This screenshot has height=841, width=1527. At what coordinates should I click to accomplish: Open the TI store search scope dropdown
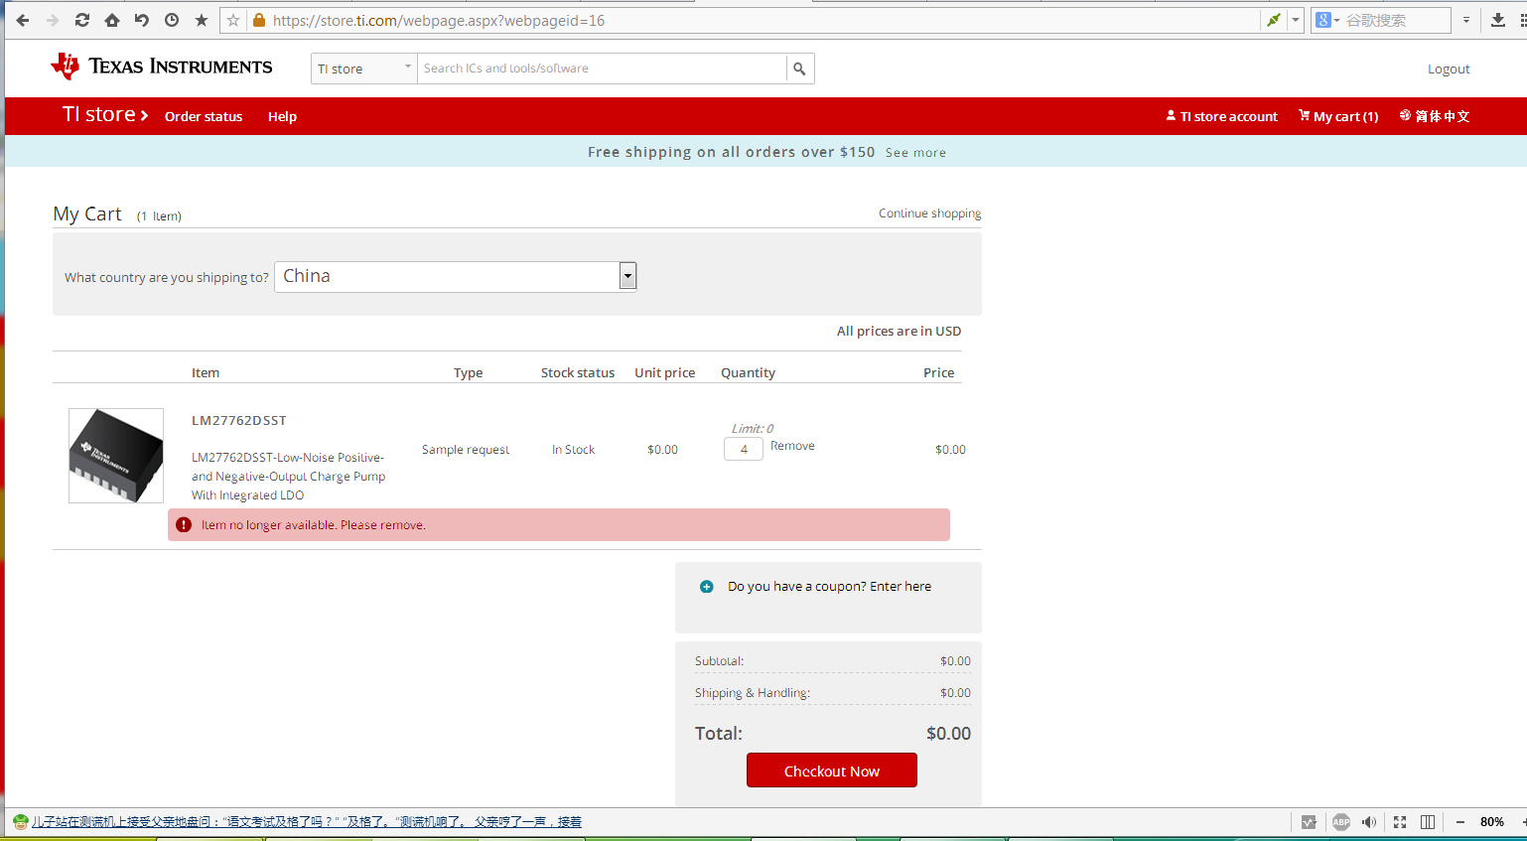point(364,69)
